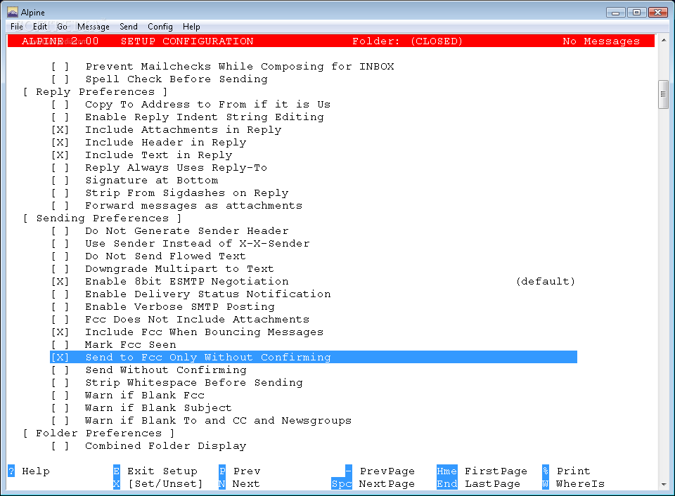Click the 'W' WhereIs key
Screen dimensions: 675x496
(546, 483)
